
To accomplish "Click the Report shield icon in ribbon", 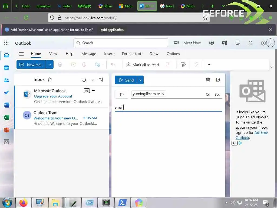I will (x=84, y=64).
